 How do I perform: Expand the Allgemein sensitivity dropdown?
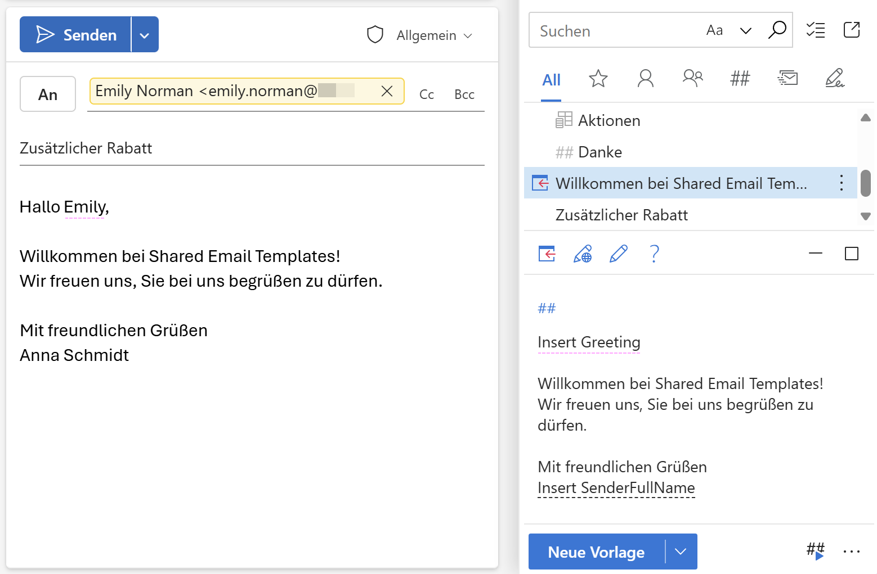[x=434, y=35]
